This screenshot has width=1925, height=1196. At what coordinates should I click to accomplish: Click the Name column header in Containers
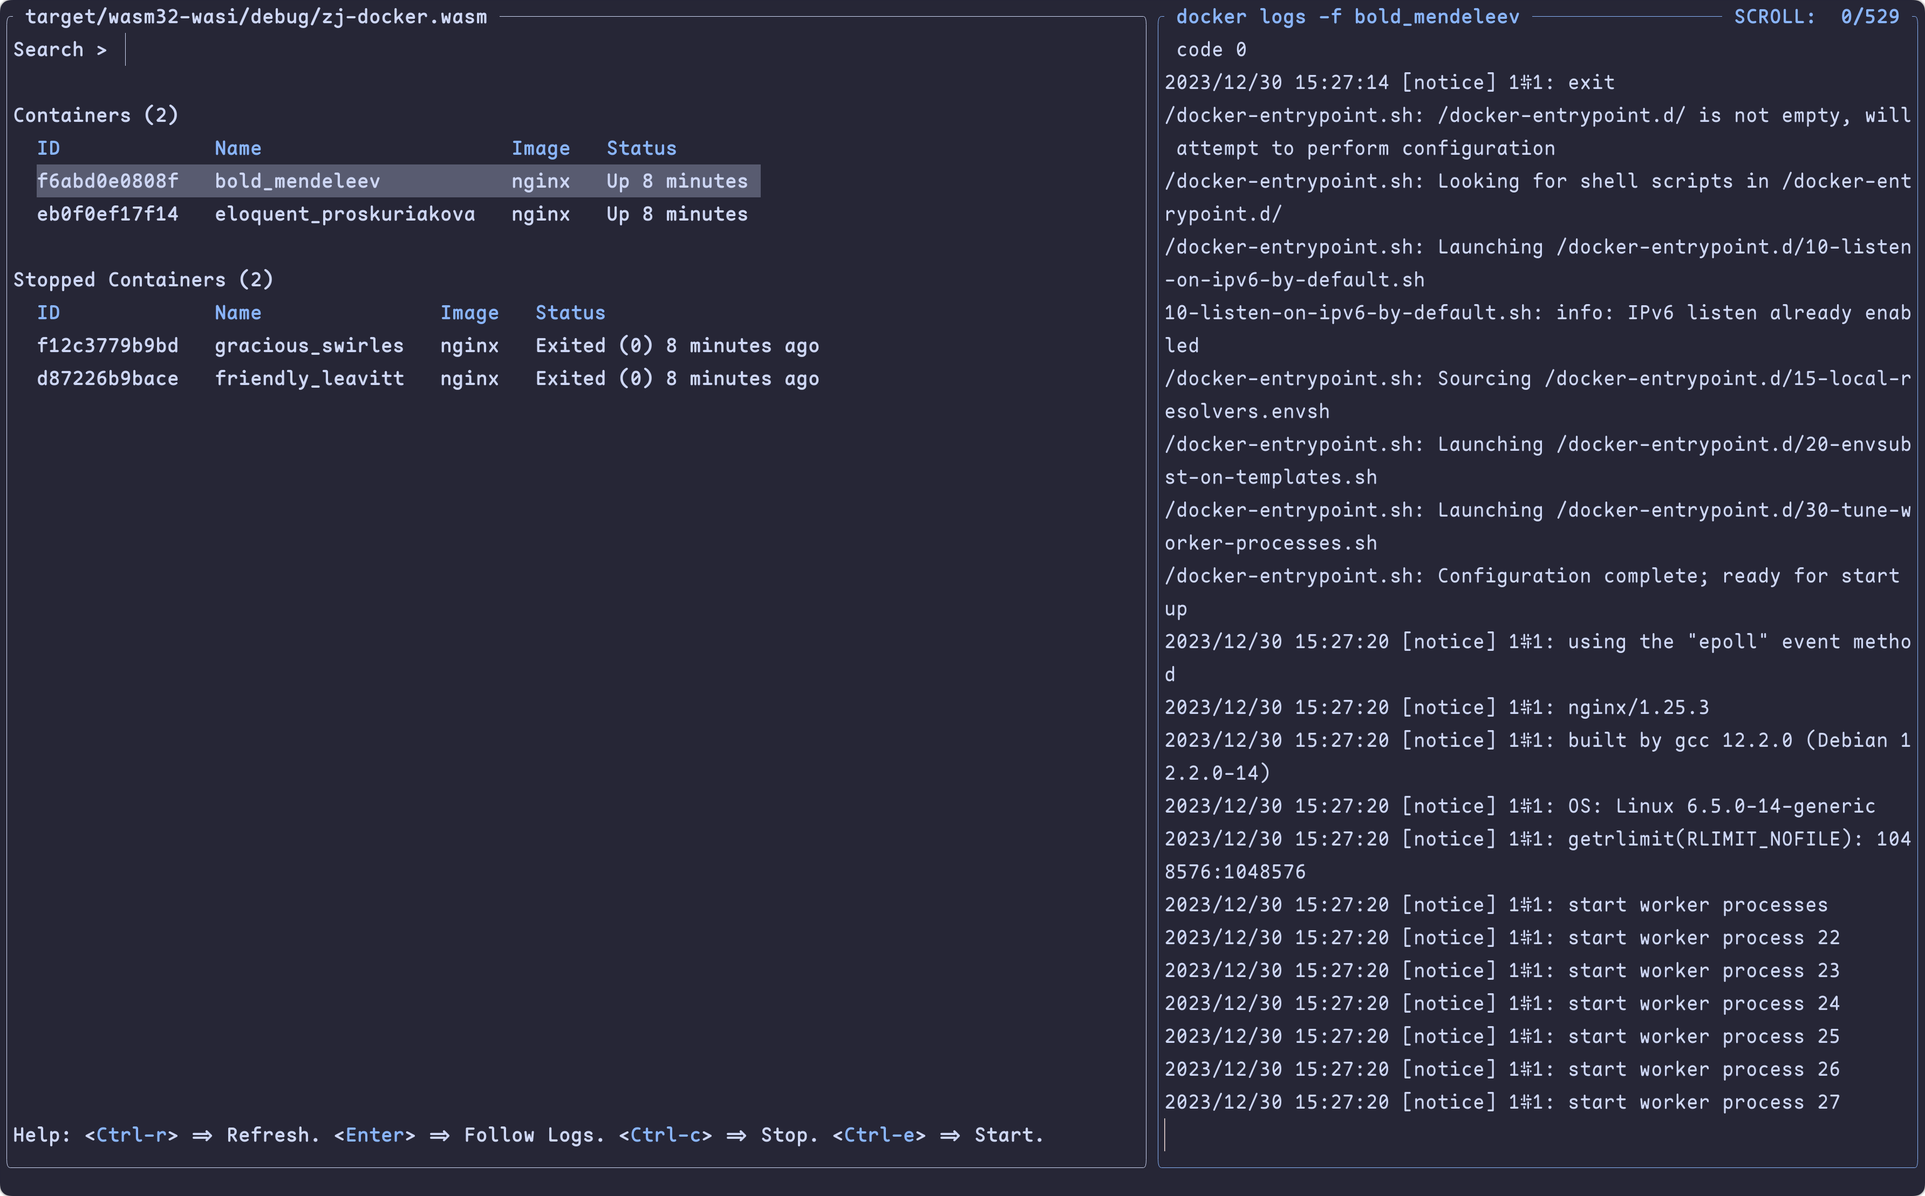point(237,149)
